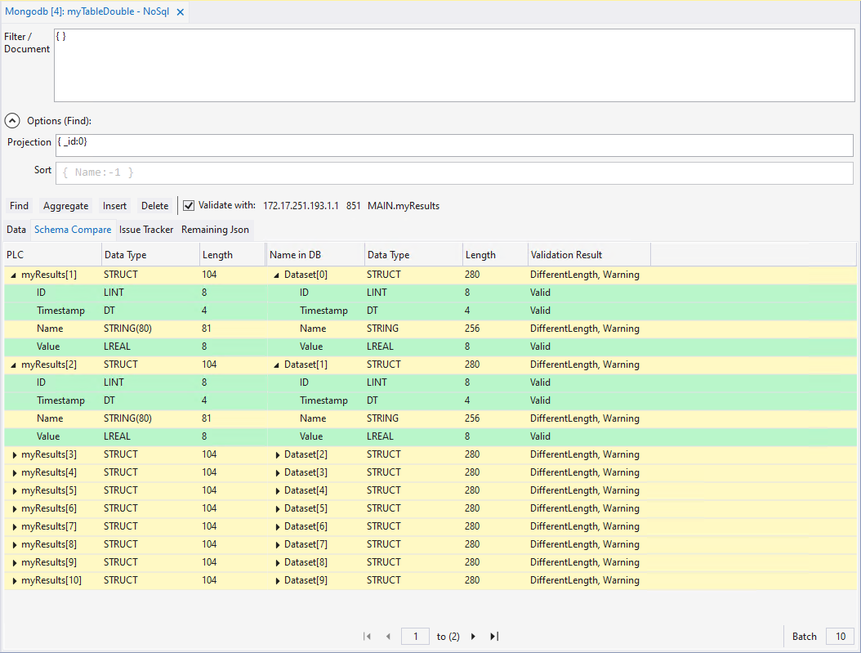Click DifferentLength, Warning for Dataset[4]
Screen dimensions: 861x653
[x=584, y=490]
